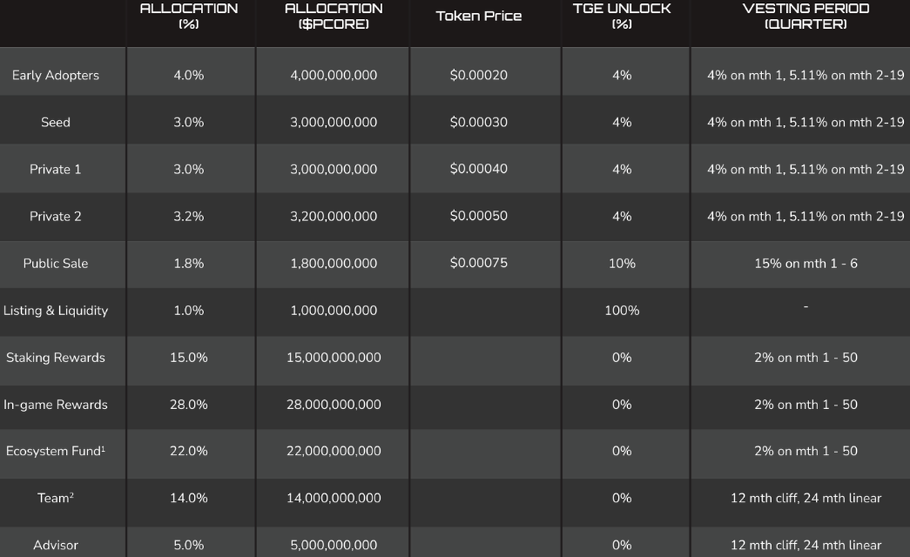Viewport: 910px width, 557px height.
Task: Click the Token Price column header
Action: 479,16
